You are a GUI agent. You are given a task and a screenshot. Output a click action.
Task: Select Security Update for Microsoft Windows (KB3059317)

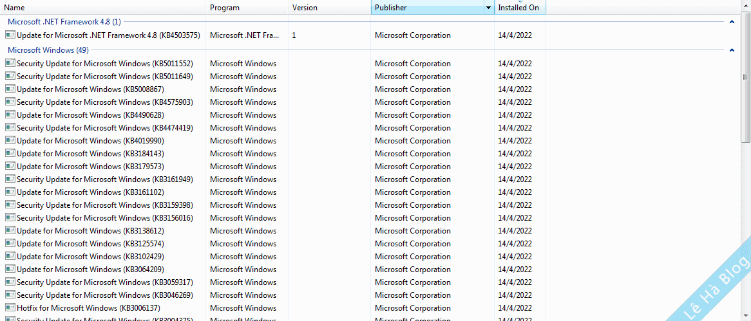click(105, 282)
